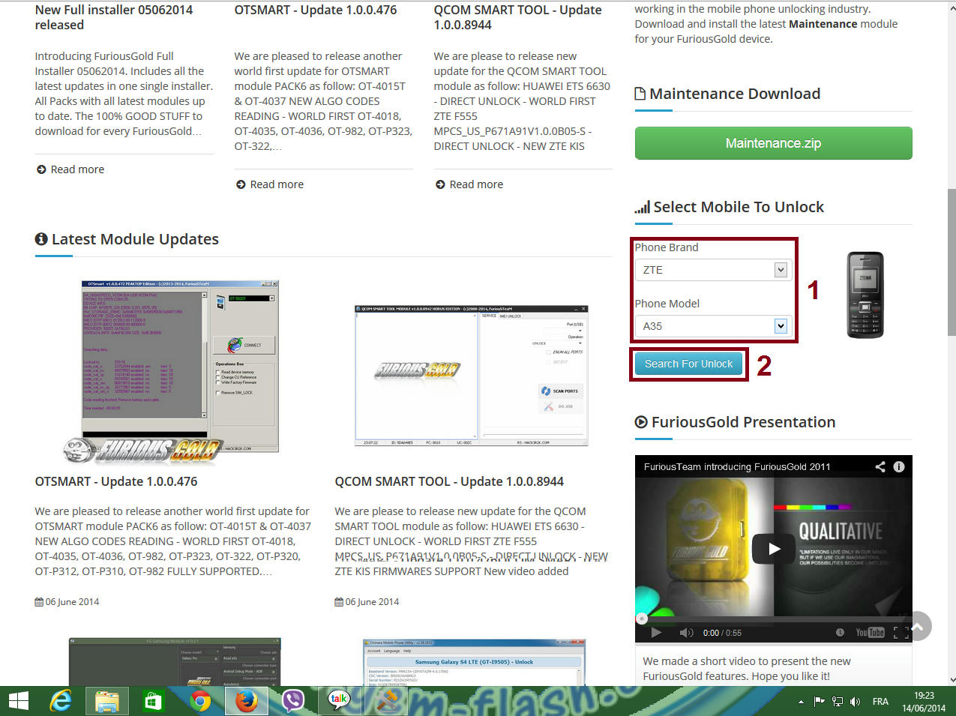Click the ZTE phone image
The width and height of the screenshot is (956, 716).
[865, 295]
